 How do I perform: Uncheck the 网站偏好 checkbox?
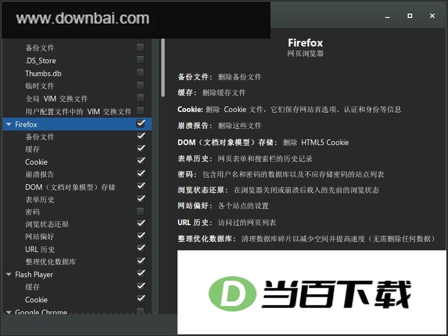coord(141,236)
